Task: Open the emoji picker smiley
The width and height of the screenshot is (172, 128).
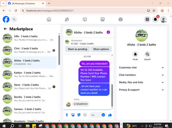Action: click(103, 115)
